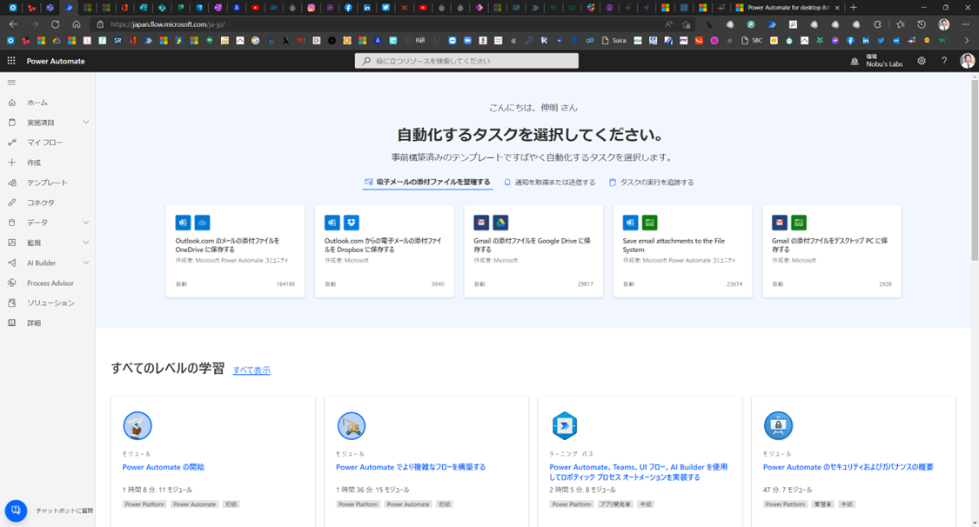This screenshot has height=527, width=979.
Task: Switch to the タスクの実行を追跡する tab
Action: [x=652, y=182]
